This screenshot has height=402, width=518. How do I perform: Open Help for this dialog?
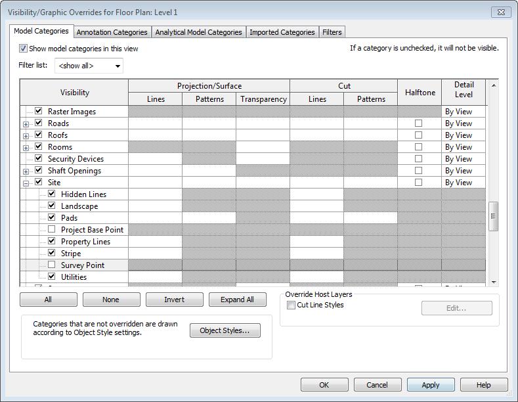click(x=484, y=385)
